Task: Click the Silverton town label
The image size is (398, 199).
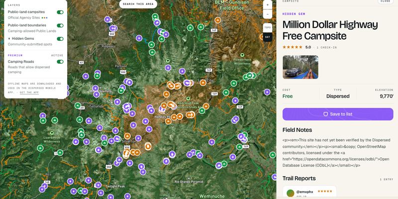Action: point(129,141)
